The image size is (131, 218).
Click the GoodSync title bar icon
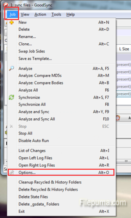coord(6,5)
